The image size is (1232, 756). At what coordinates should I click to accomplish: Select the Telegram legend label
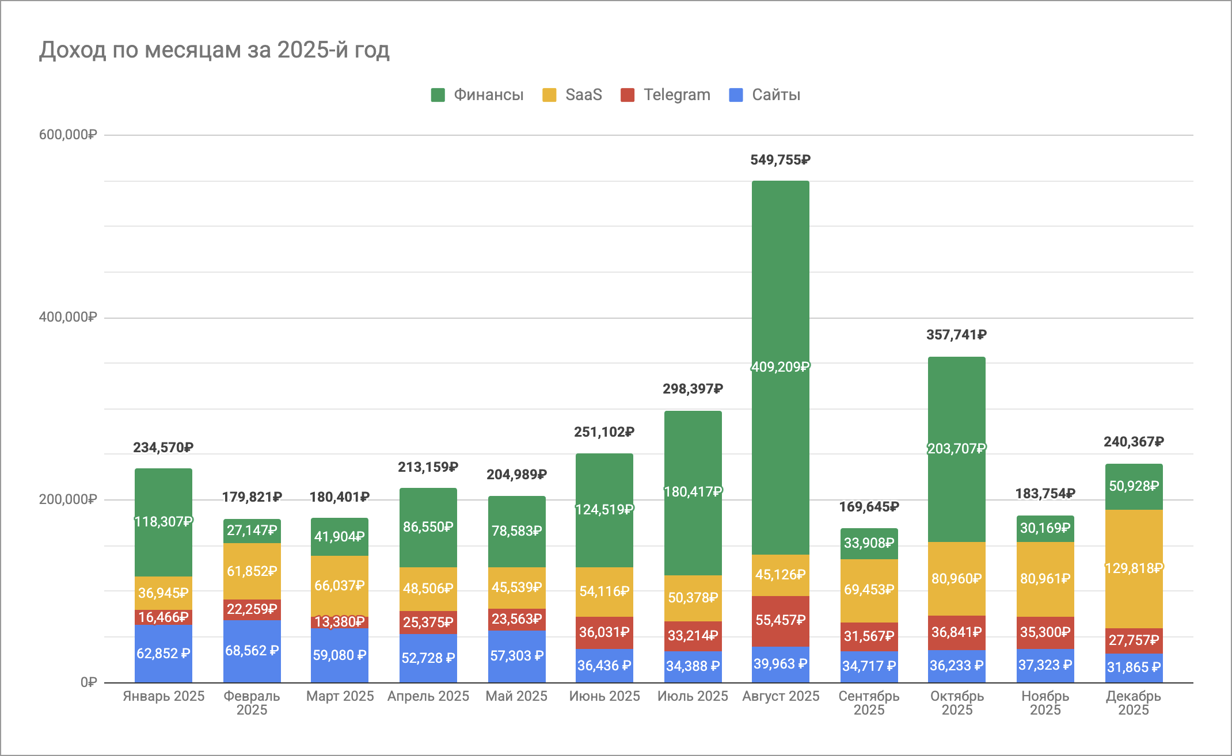pyautogui.click(x=676, y=95)
